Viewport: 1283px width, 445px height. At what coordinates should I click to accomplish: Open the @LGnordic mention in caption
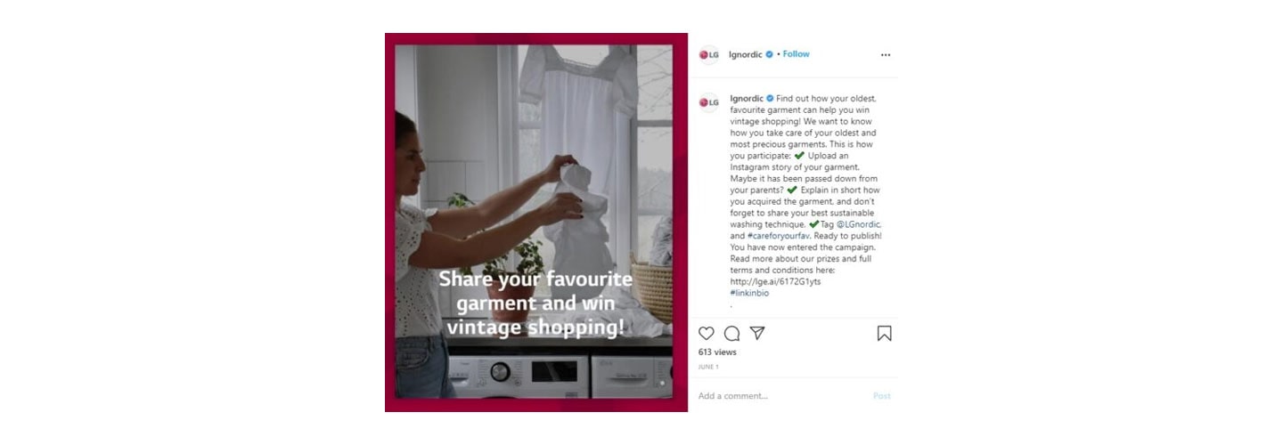[x=858, y=224]
